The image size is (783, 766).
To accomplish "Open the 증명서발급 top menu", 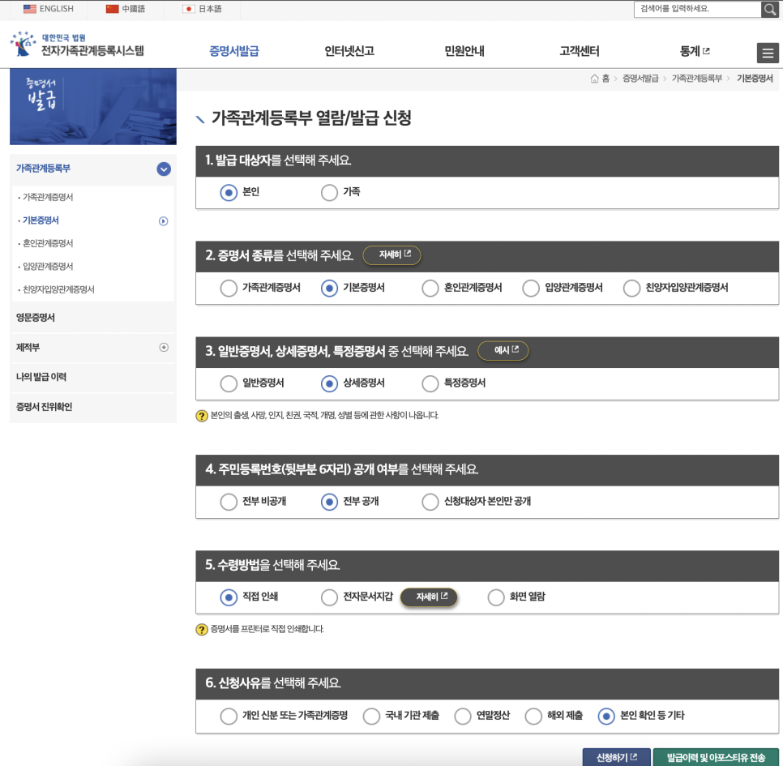I will point(234,51).
